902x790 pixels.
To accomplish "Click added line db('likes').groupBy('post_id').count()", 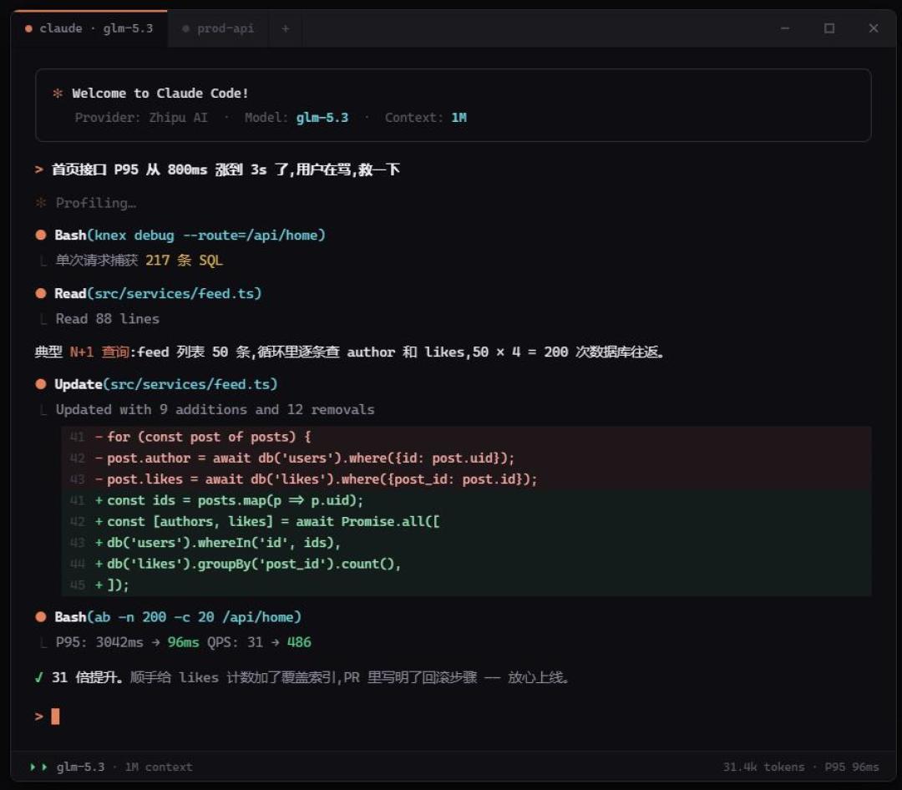I will pos(466,564).
